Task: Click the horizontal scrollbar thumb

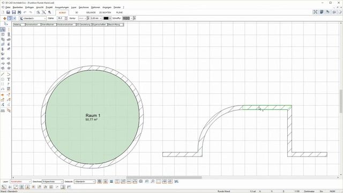Action: tap(164, 177)
